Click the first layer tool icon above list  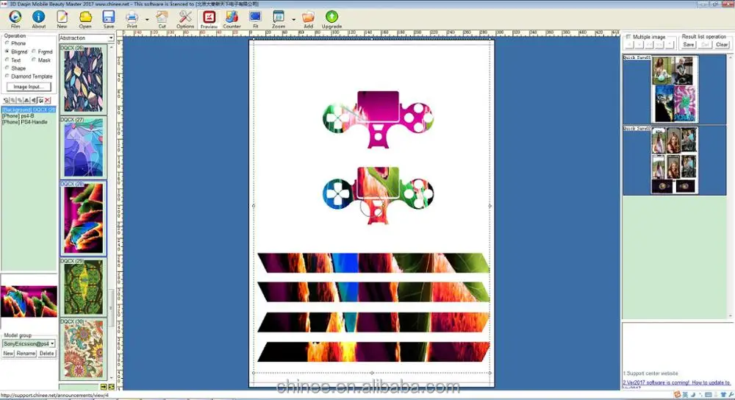[6, 100]
